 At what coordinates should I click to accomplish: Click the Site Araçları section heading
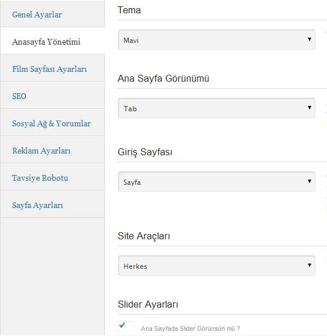point(144,236)
